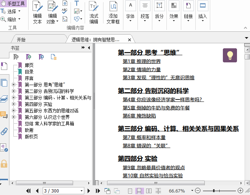Viewport: 250px width, 195px height.
Task: Select the add text T icon
Action: click(x=77, y=3)
